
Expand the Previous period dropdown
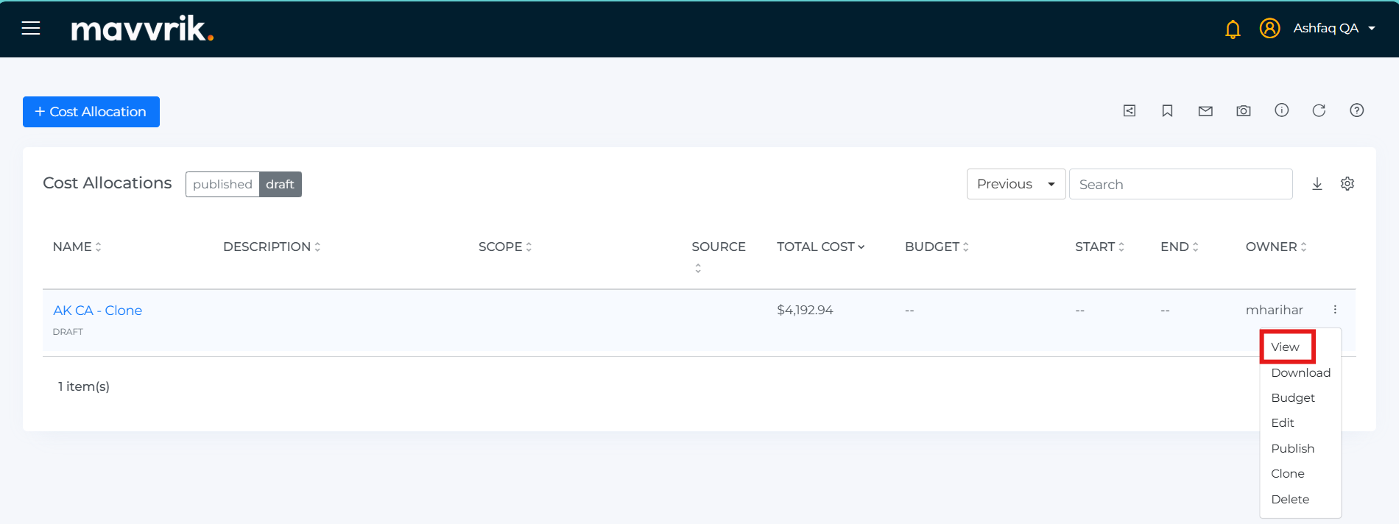1015,184
